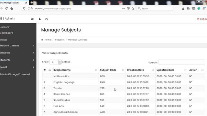Open the user profile icon in header
Image resolution: width=207 pixels, height=116 pixels.
[x=39, y=19]
